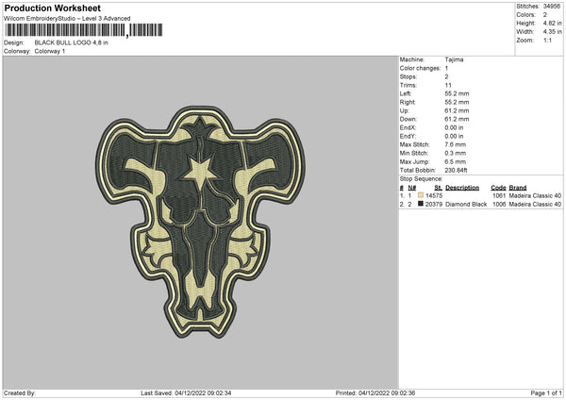The height and width of the screenshot is (400, 566).
Task: Click design name 'BLACK BULL LOGO 4,8 in'
Action: [x=71, y=42]
